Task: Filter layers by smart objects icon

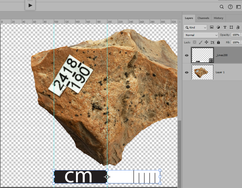Action: [x=238, y=27]
